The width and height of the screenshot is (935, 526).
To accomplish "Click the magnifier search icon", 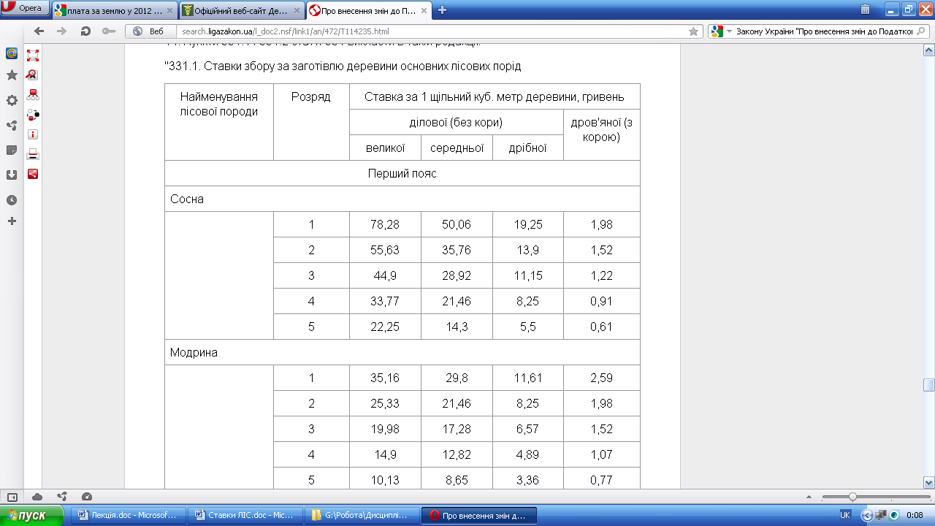I will point(920,31).
